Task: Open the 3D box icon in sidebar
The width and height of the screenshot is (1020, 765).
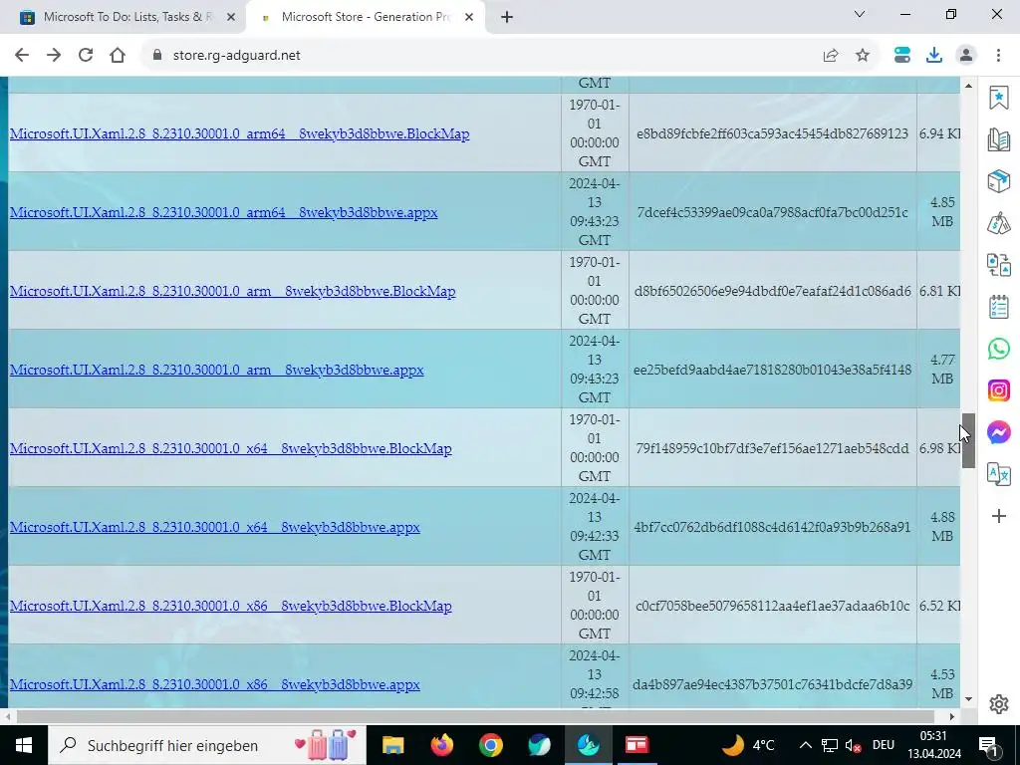Action: [x=998, y=181]
